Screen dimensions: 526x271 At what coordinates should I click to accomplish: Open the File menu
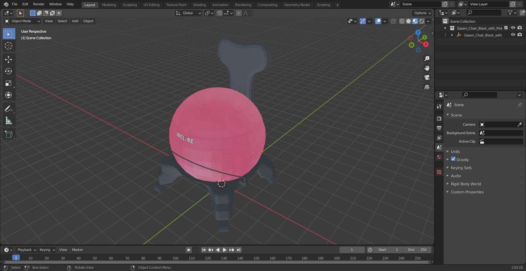[15, 4]
